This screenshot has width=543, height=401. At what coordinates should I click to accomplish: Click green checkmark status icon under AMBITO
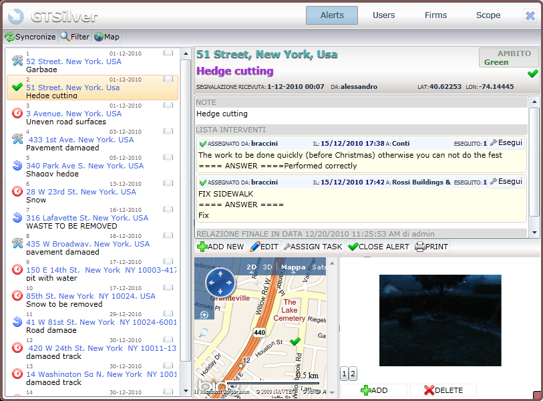pyautogui.click(x=532, y=74)
